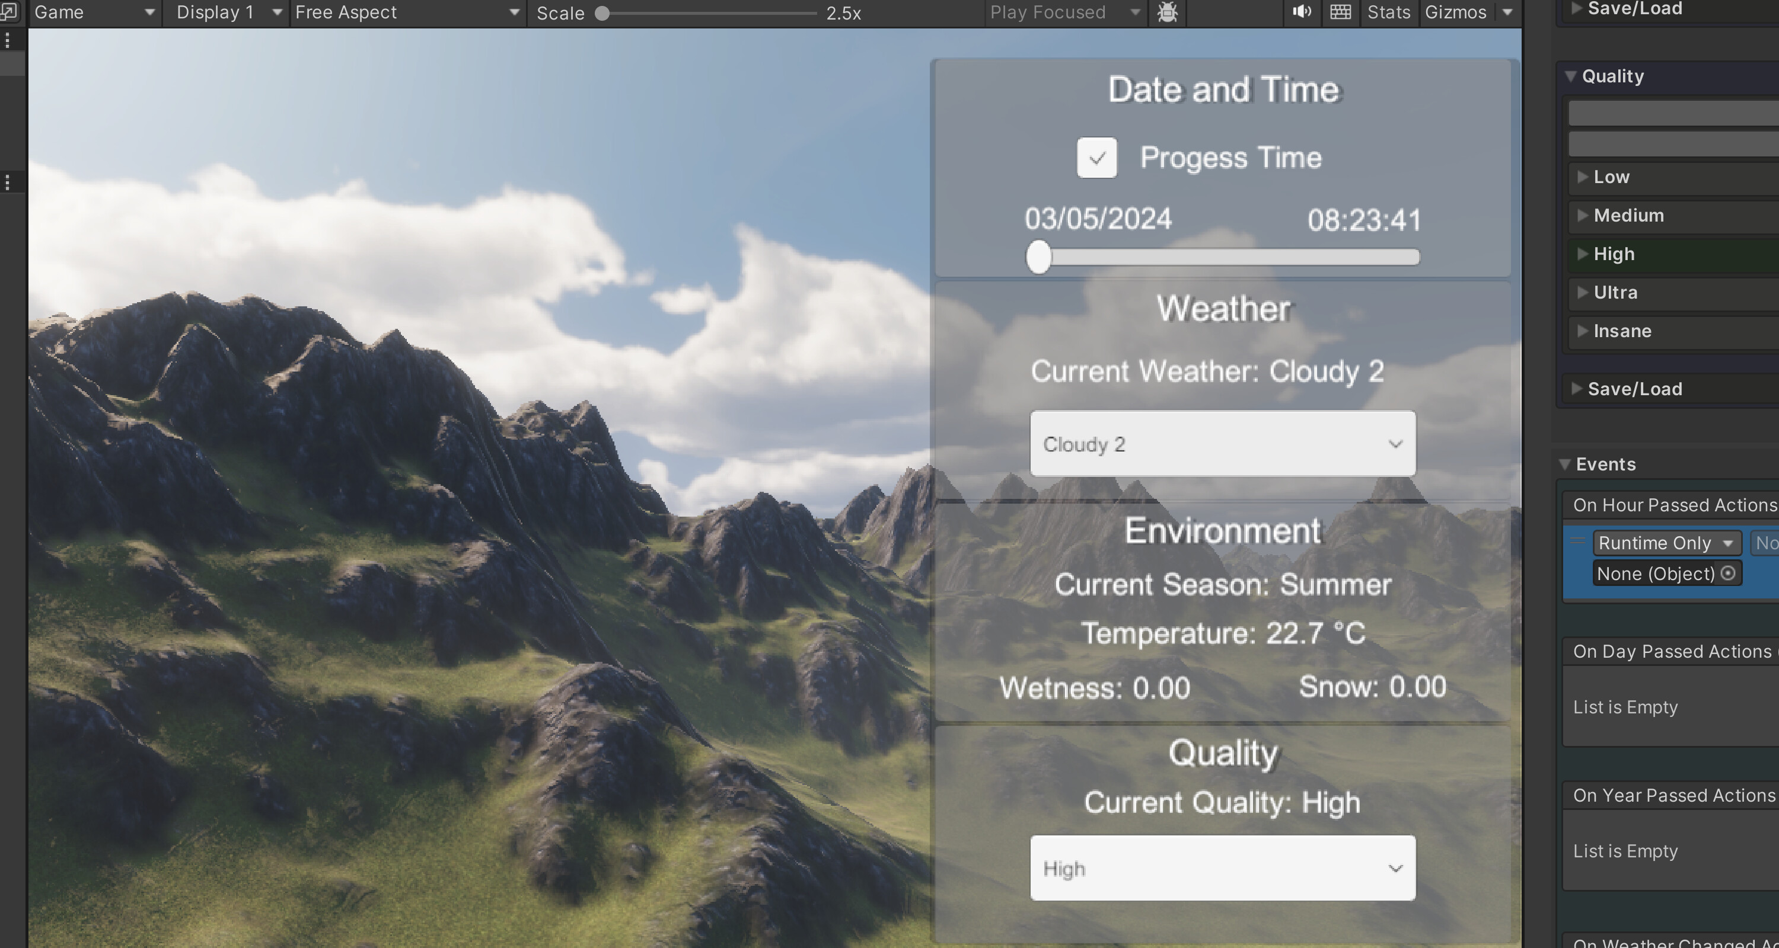The width and height of the screenshot is (1779, 948).
Task: Click the debug bug icon in toolbar
Action: pyautogui.click(x=1166, y=12)
